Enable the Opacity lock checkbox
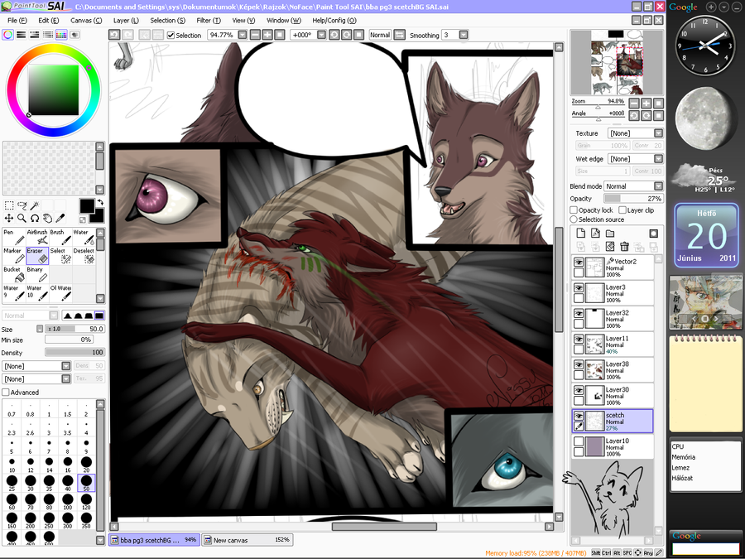 click(574, 210)
